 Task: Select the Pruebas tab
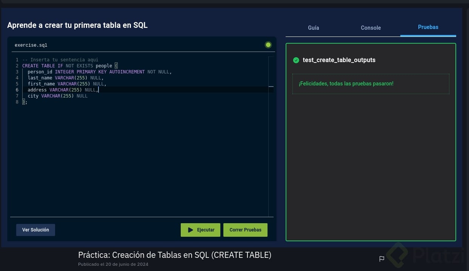[x=428, y=27]
